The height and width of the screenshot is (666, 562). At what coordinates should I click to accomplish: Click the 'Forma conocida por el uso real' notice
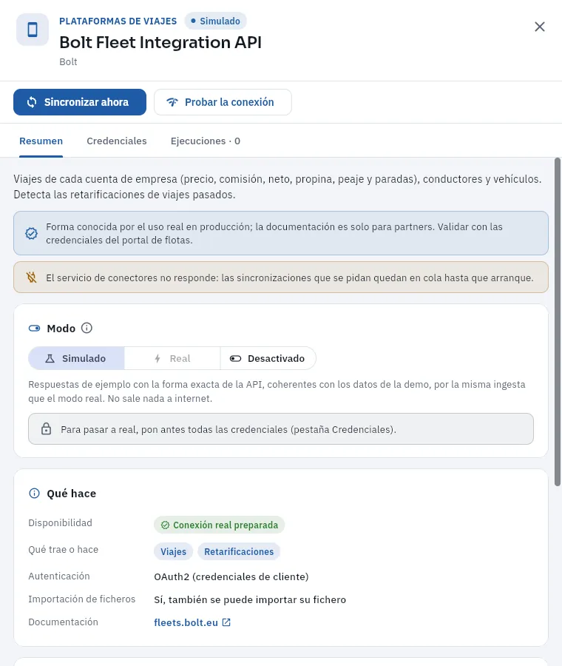tap(274, 233)
